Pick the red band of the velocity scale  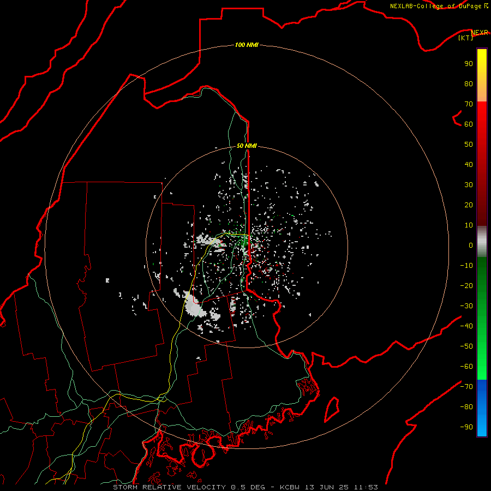[x=482, y=164]
